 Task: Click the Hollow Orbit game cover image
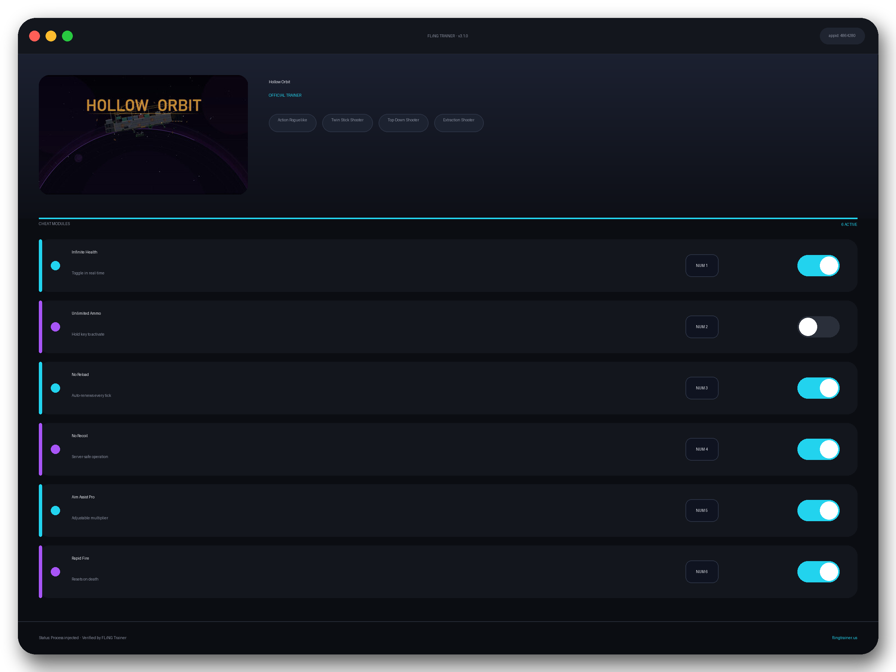pos(143,134)
